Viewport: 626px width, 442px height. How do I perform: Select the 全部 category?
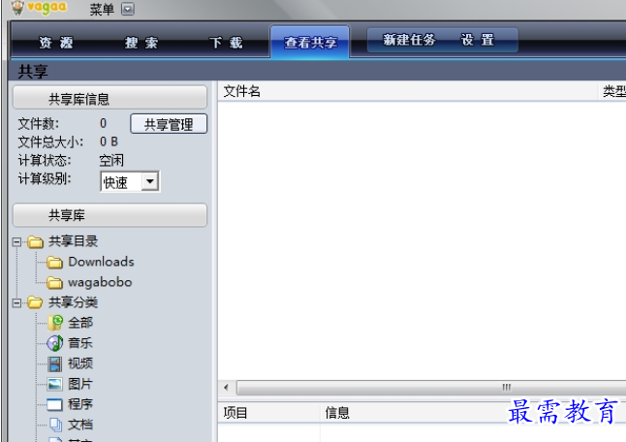[x=80, y=323]
